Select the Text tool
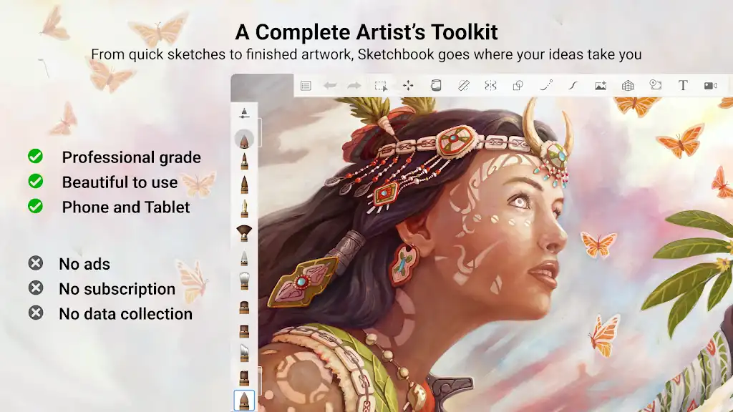This screenshot has height=412, width=733. click(x=683, y=86)
